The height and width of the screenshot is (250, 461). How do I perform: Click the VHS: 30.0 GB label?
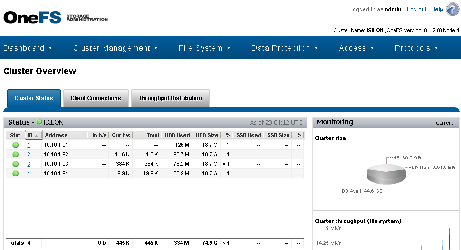click(x=405, y=158)
